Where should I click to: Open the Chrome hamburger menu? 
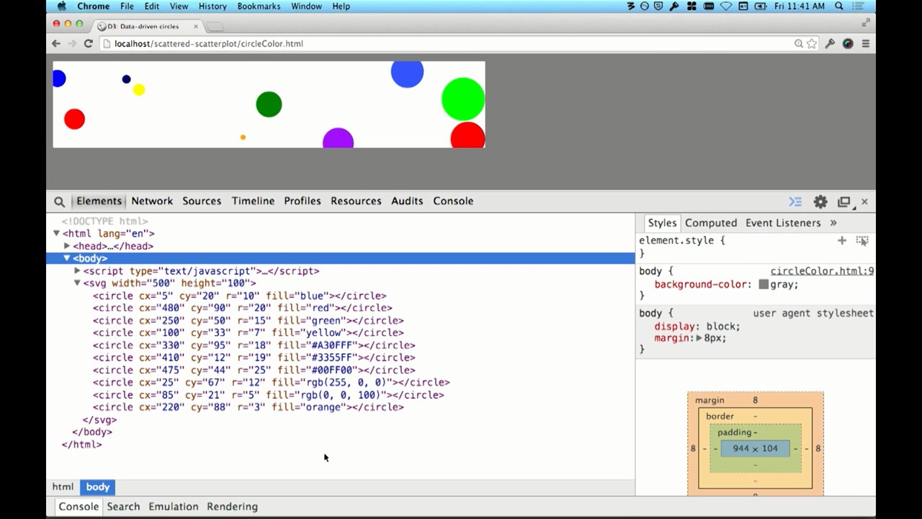point(866,43)
